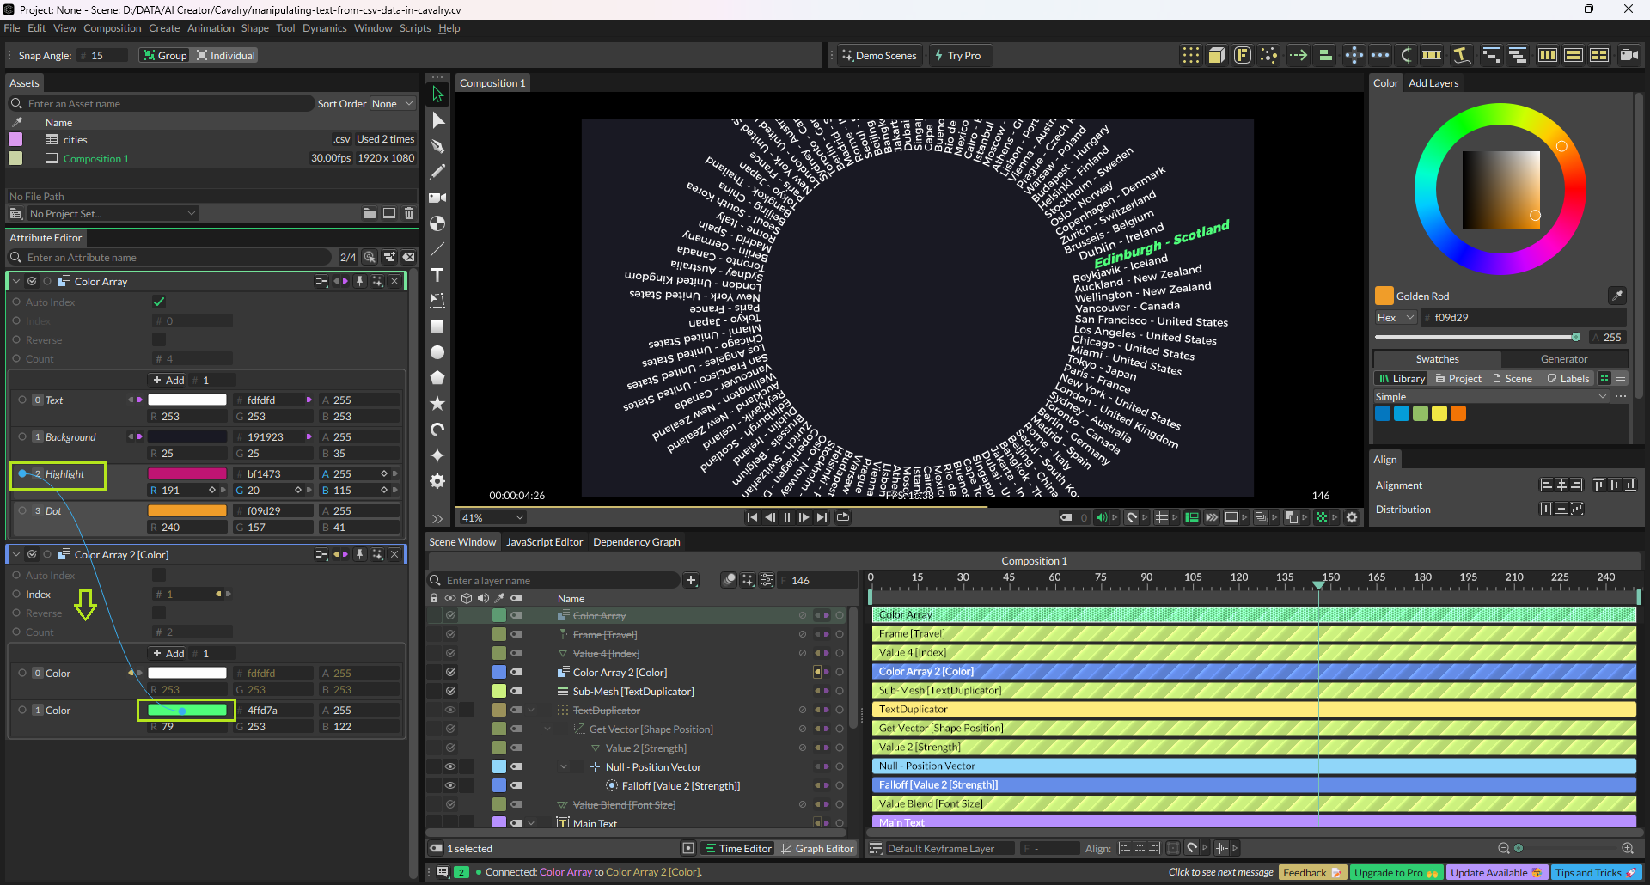Viewport: 1650px width, 885px height.
Task: Hide the Falloff [Value 2 [Strength]] layer
Action: coord(449,785)
